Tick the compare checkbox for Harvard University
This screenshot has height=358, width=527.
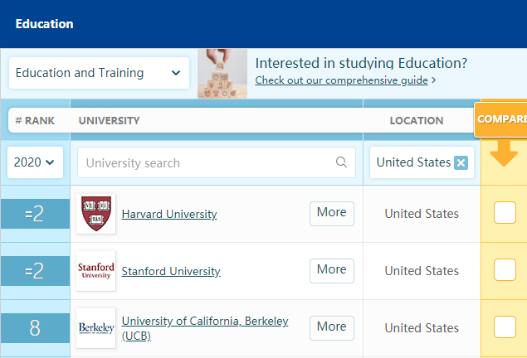[505, 214]
